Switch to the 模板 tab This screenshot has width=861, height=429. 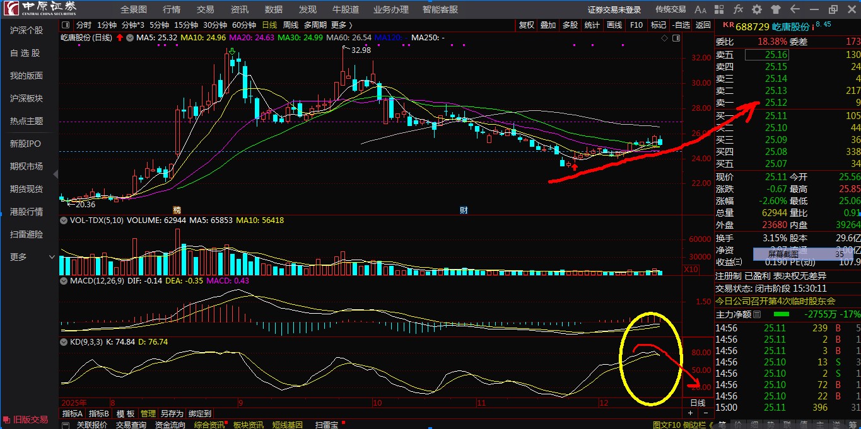pos(126,414)
